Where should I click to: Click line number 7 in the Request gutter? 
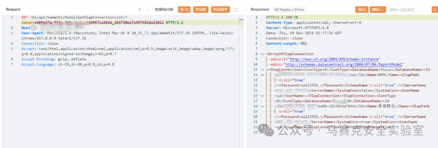tap(12, 64)
